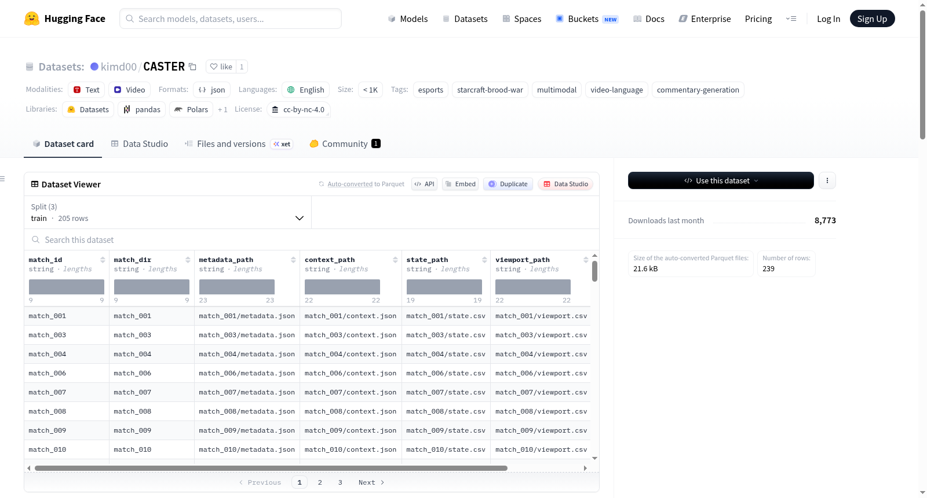The height and width of the screenshot is (498, 927).
Task: Go to page 2 of the viewer
Action: tap(320, 482)
